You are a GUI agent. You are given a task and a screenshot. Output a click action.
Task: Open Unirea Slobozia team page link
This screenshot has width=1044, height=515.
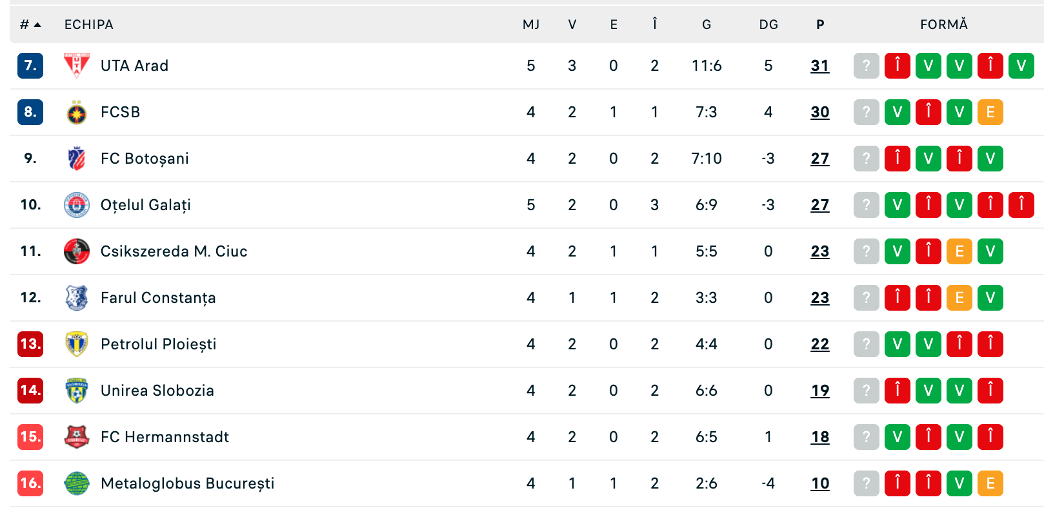tap(157, 391)
